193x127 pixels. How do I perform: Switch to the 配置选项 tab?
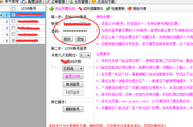click(x=32, y=2)
